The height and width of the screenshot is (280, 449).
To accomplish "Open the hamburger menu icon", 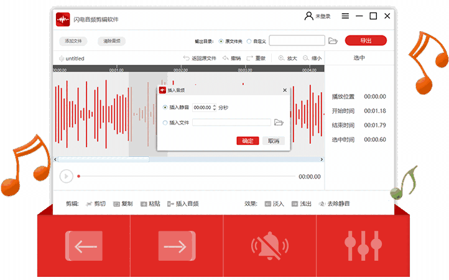I will [x=345, y=16].
